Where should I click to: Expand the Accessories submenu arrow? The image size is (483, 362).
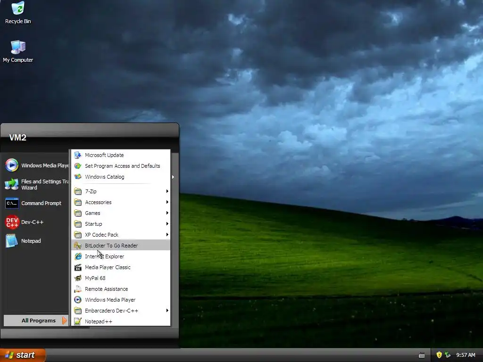tap(167, 202)
